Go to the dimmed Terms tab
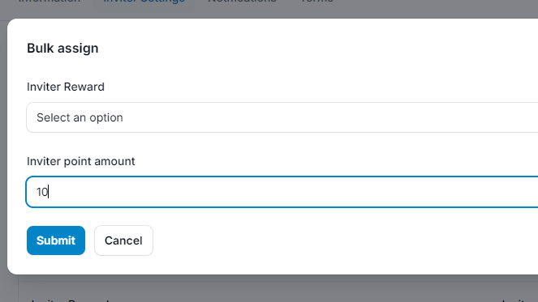 pos(316,2)
